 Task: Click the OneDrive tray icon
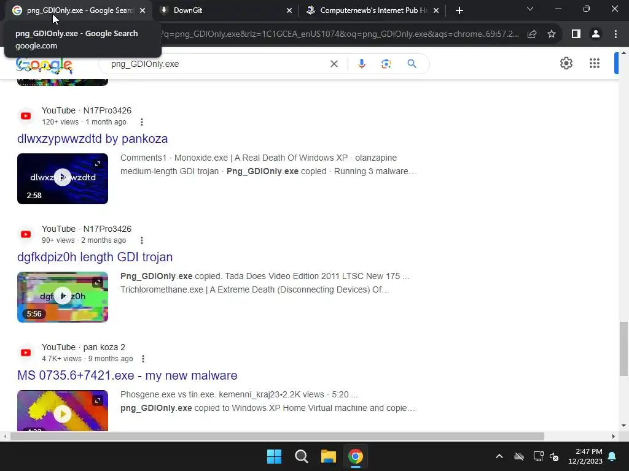tap(519, 456)
